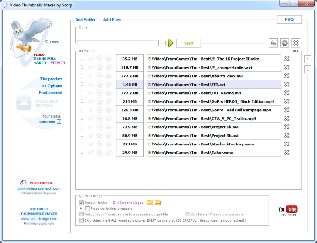The width and height of the screenshot is (317, 243).
Task: Open The product section
Action: (x=51, y=79)
